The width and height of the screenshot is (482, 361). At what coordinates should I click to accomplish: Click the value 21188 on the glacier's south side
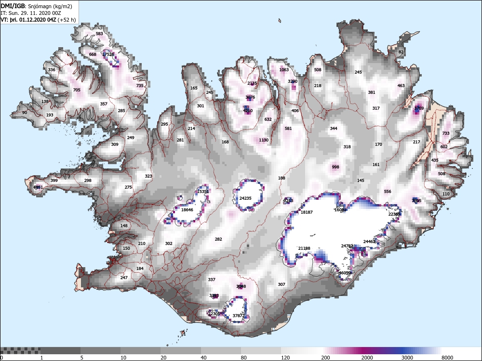pos(304,248)
